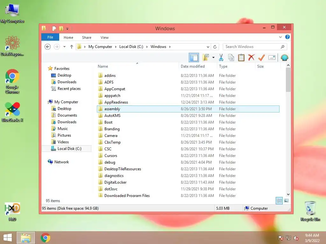Sort by the Size column header
The width and height of the screenshot is (326, 244).
pyautogui.click(x=268, y=66)
